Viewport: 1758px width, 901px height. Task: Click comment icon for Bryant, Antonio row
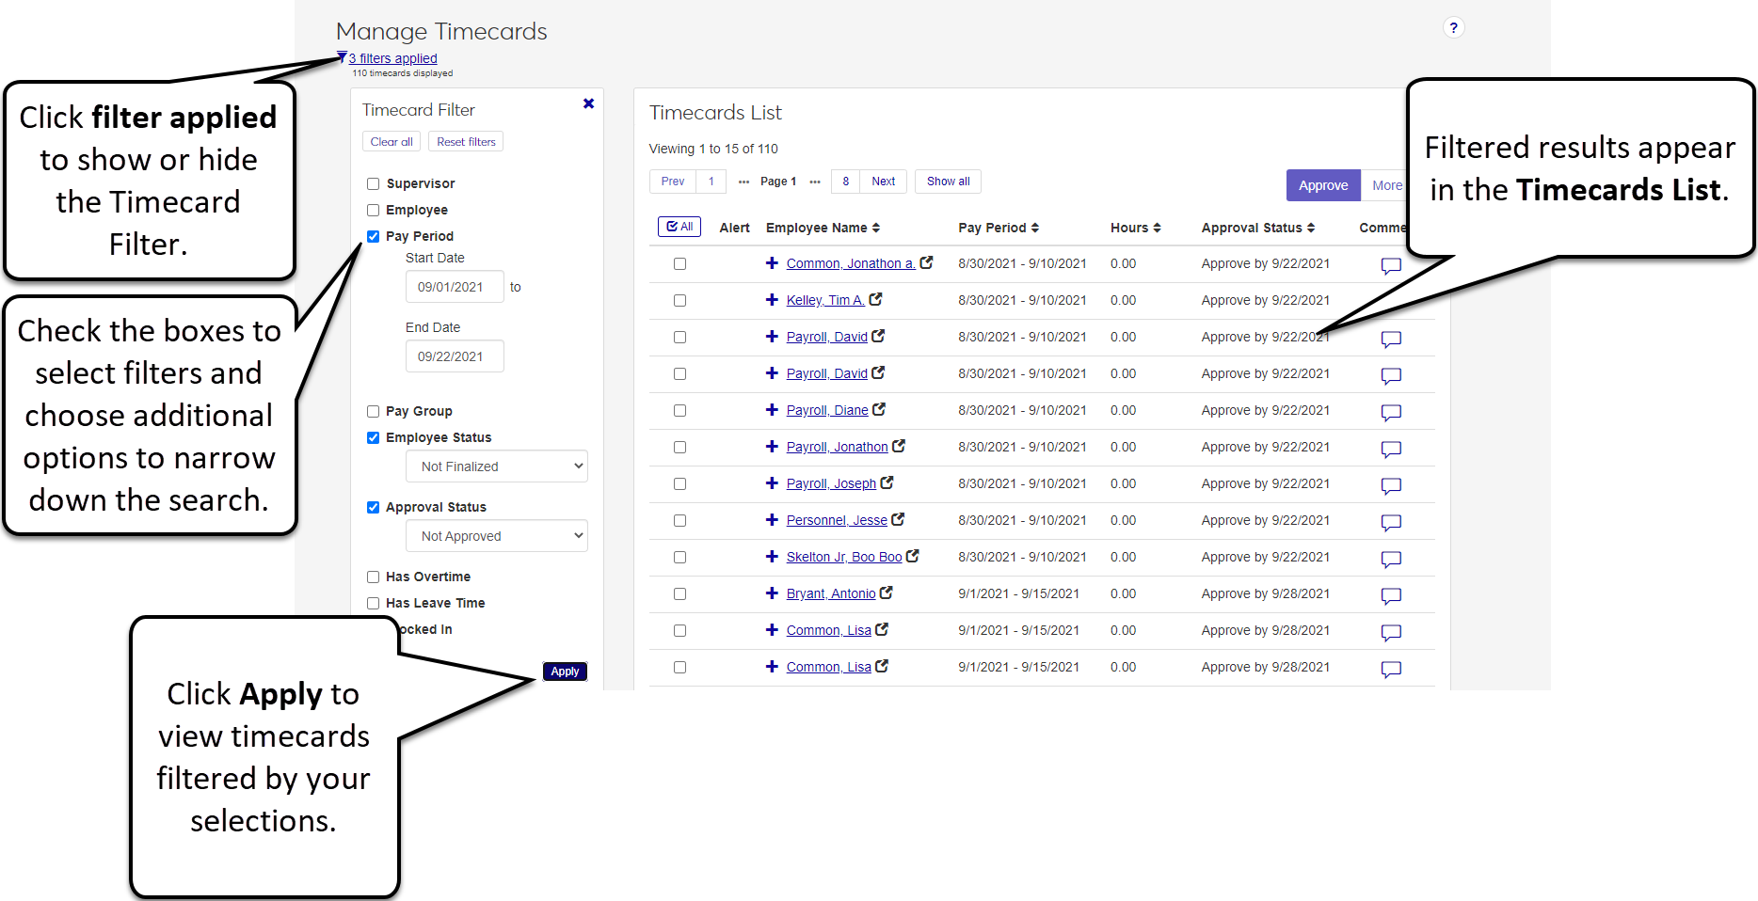click(1391, 595)
